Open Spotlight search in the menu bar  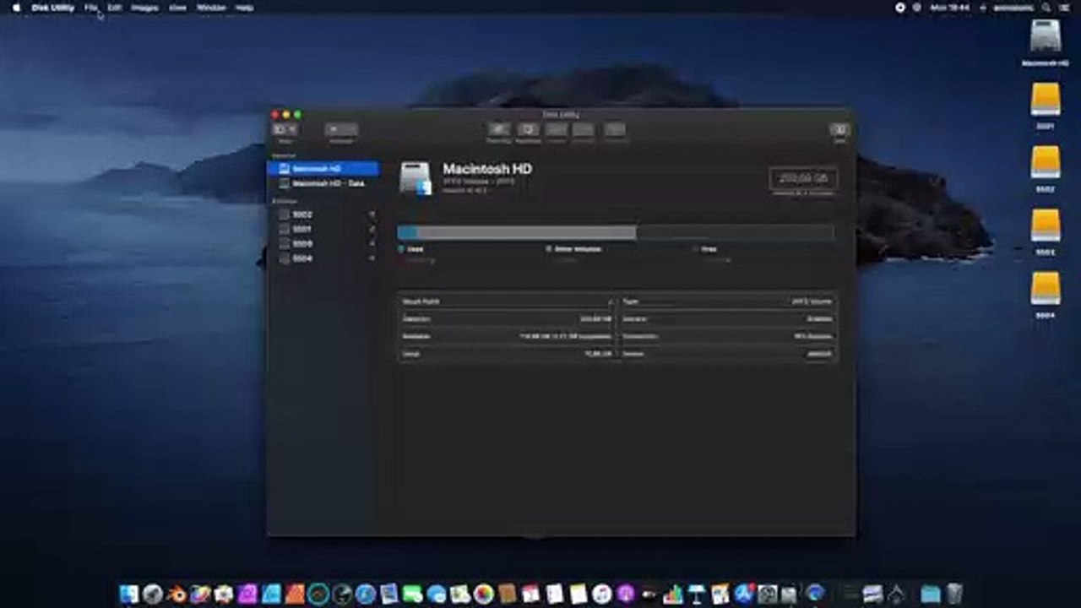pos(1047,8)
